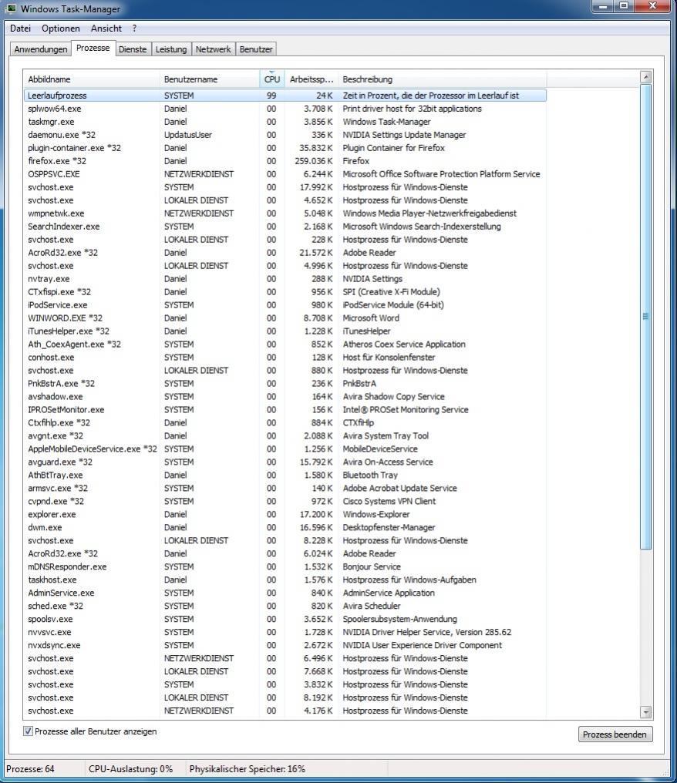Select the taskmgr.exe process
This screenshot has width=677, height=783.
point(285,121)
